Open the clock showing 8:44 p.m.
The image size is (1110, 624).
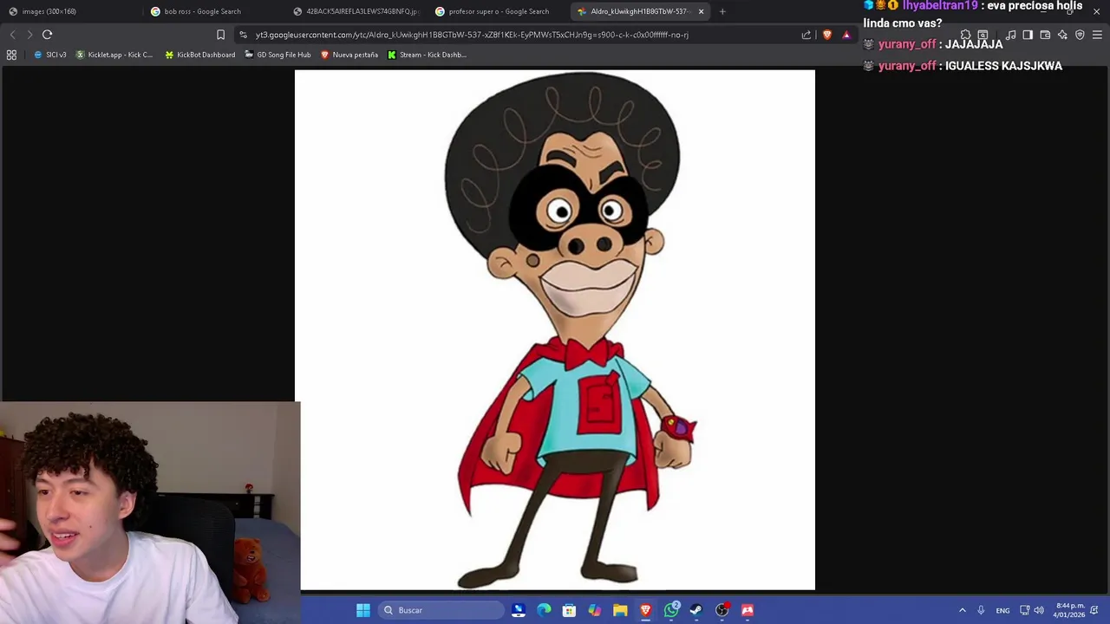pyautogui.click(x=1070, y=610)
